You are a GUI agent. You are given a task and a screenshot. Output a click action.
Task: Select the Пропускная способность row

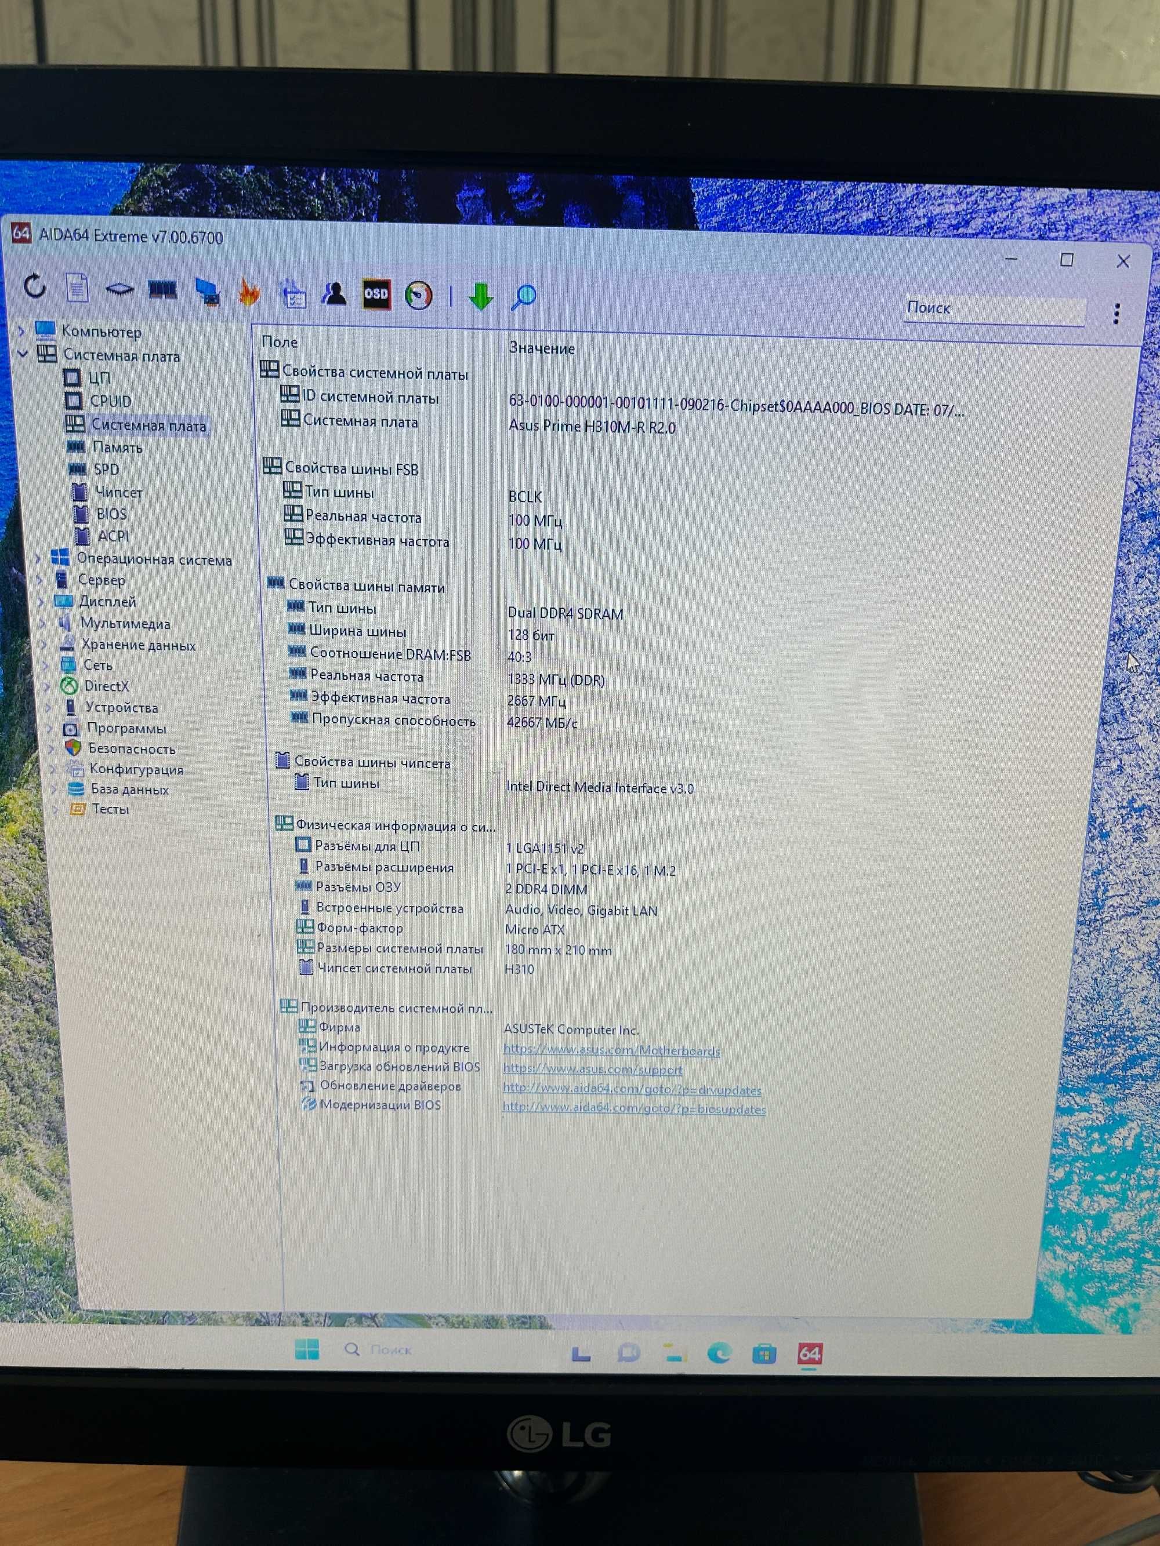433,721
